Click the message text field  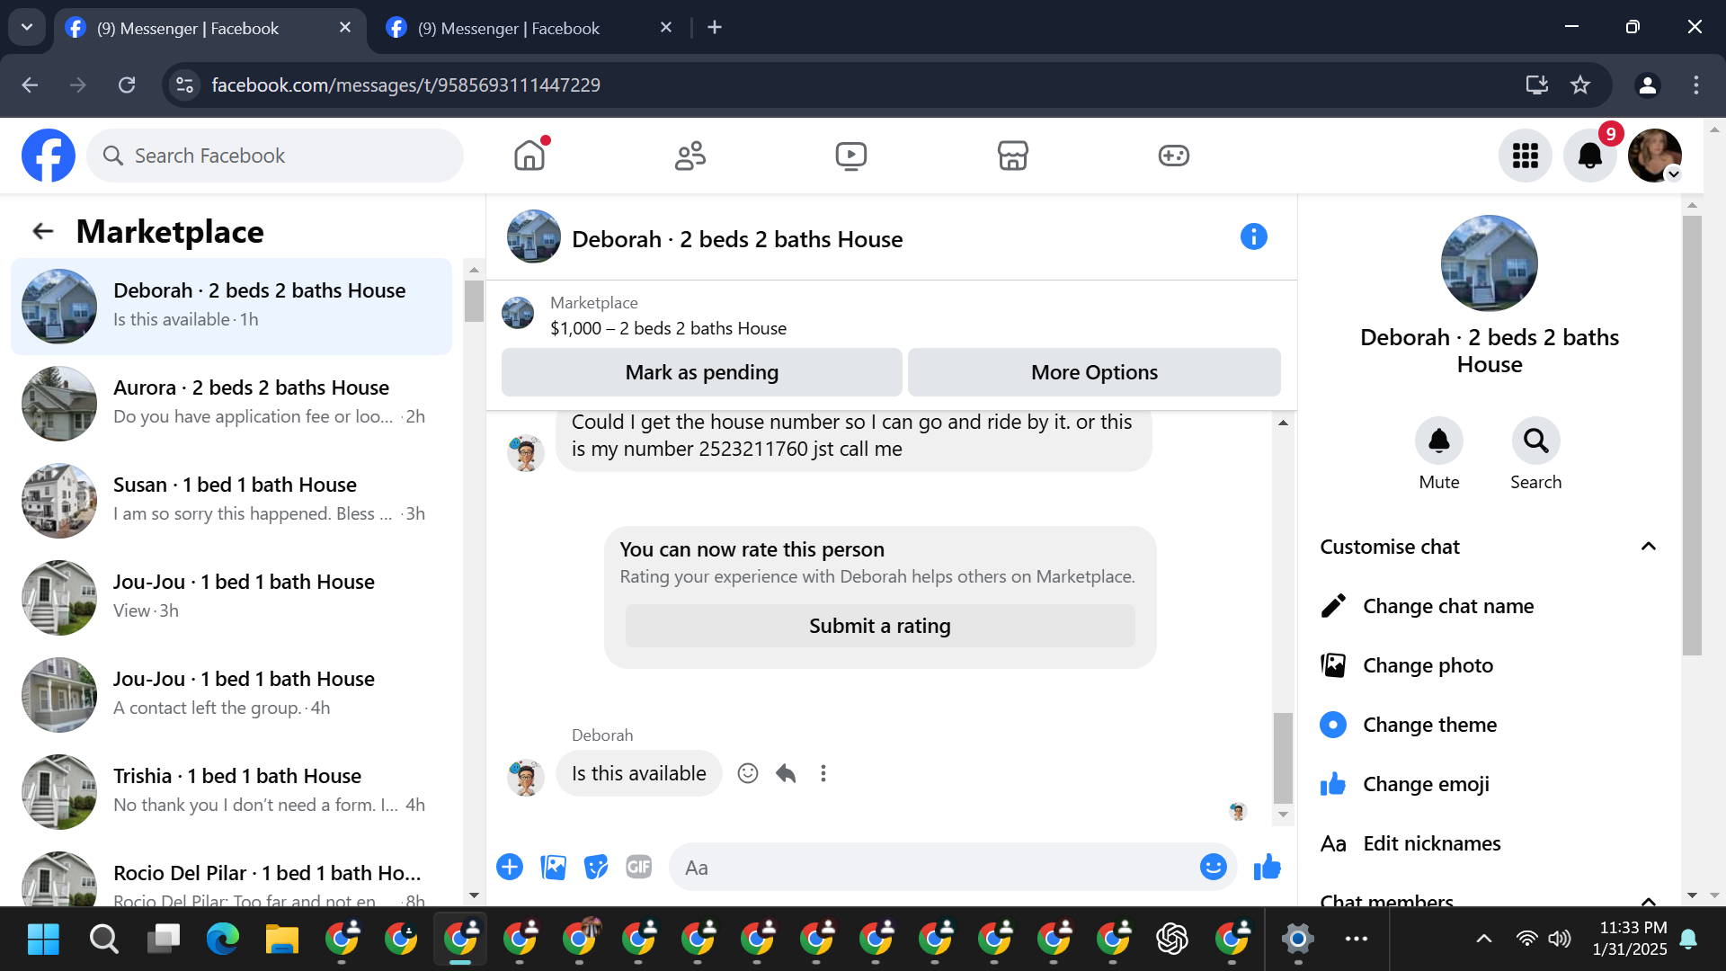(x=935, y=867)
